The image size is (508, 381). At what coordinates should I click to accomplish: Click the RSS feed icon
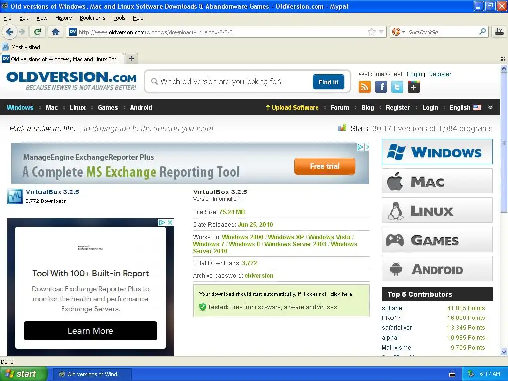(365, 87)
